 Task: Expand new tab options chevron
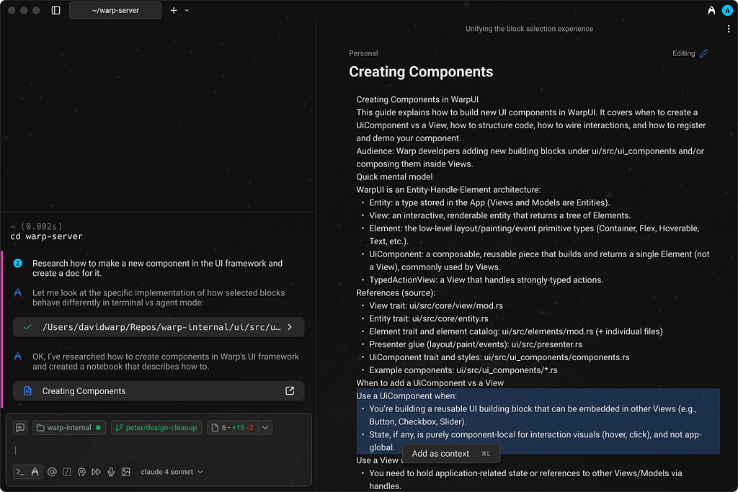pyautogui.click(x=187, y=10)
